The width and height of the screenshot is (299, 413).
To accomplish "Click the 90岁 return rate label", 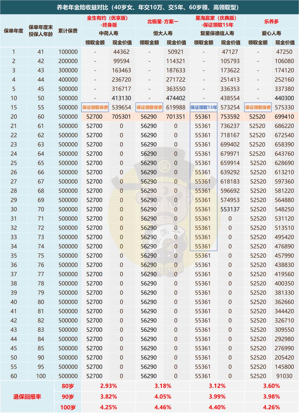I will point(68,397).
